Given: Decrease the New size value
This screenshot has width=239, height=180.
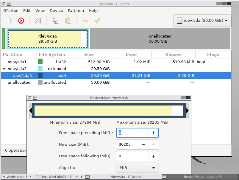Looking at the screenshot, I should tap(143, 145).
